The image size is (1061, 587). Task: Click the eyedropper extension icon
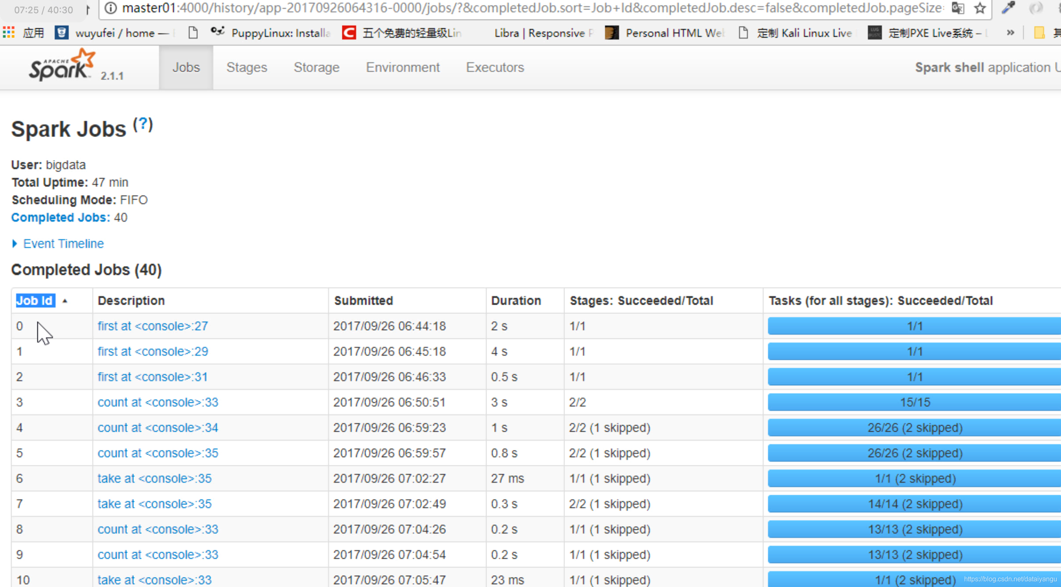(1009, 8)
